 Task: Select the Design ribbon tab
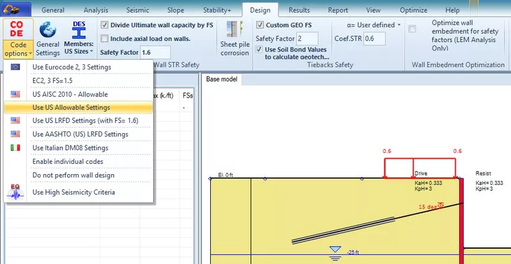[x=260, y=10]
